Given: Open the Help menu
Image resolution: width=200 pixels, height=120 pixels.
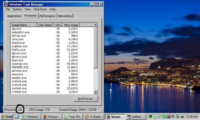Looking at the screenshot, I should coord(52,9).
